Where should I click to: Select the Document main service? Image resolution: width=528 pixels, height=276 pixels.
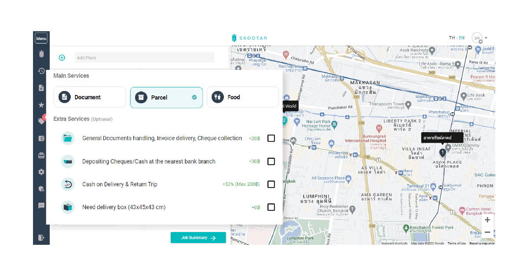pos(90,97)
